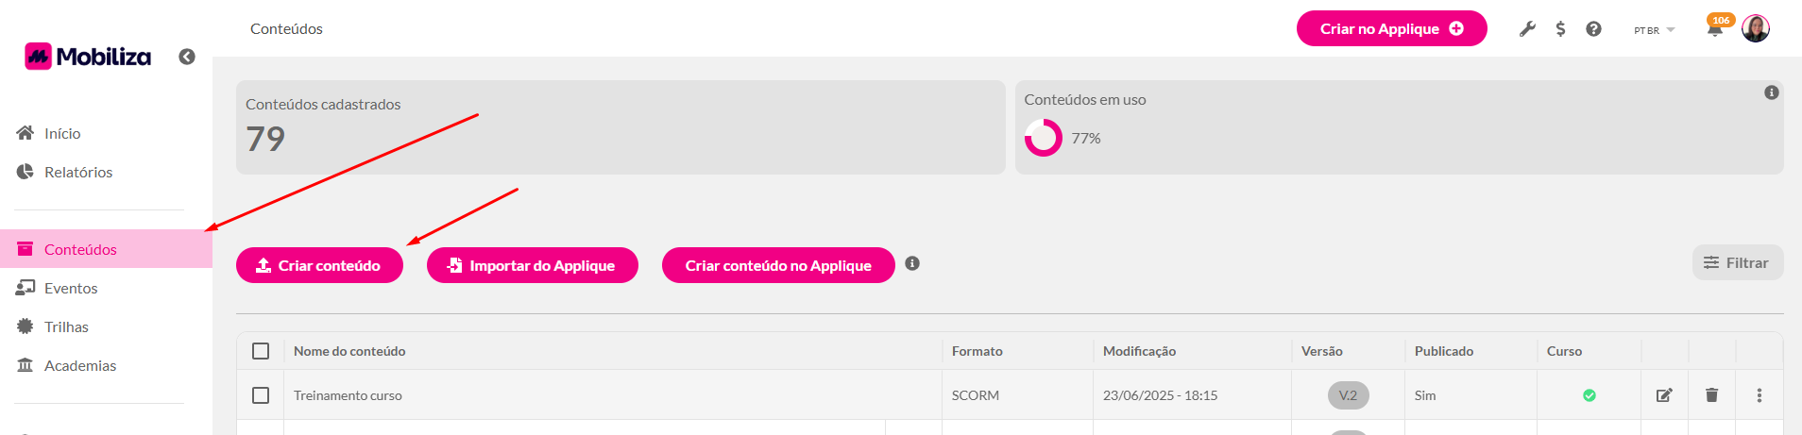Check the Treinamento curso row checkbox
This screenshot has height=435, width=1802.
click(x=261, y=395)
